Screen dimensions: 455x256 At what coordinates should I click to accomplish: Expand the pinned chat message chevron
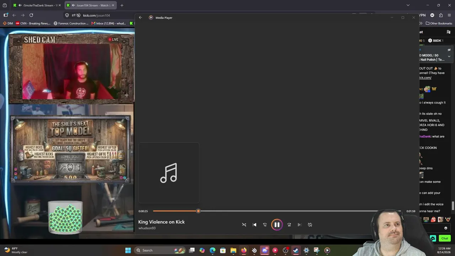click(x=449, y=56)
